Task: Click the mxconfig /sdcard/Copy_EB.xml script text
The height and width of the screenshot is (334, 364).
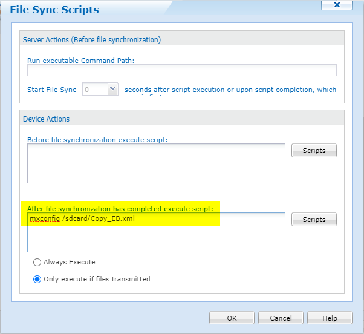Action: click(x=82, y=219)
